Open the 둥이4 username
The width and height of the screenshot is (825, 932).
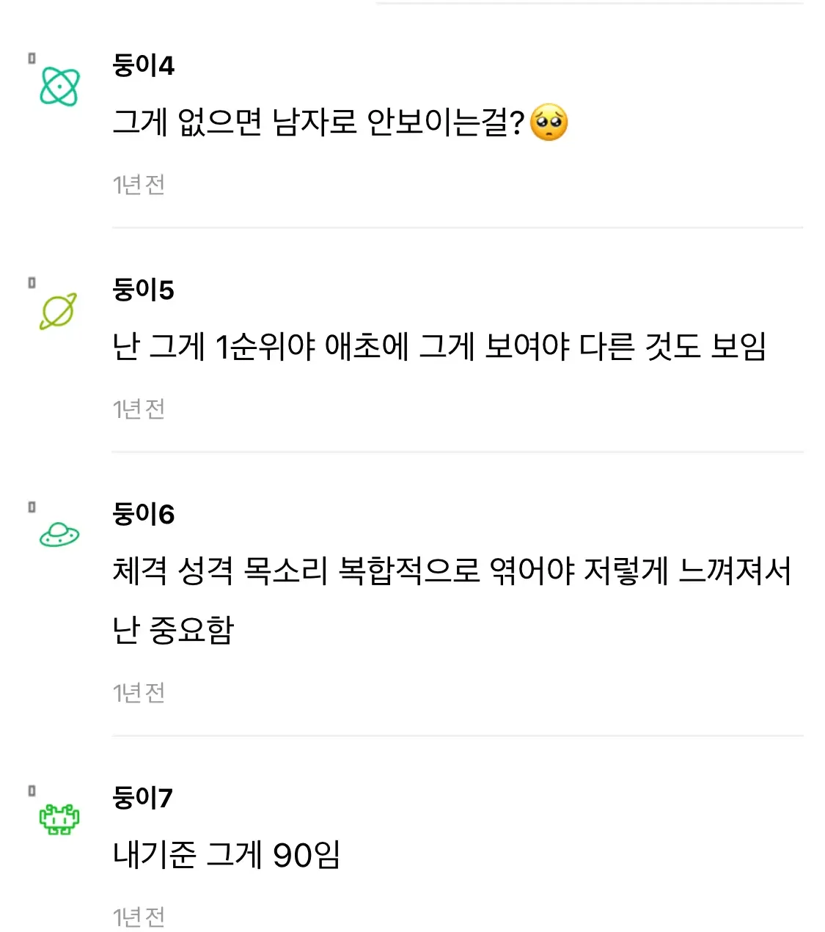click(143, 65)
